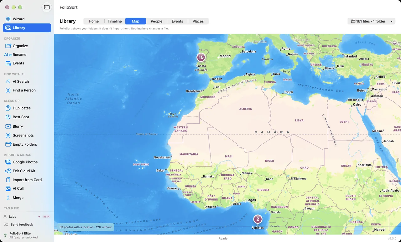Click the FolioSort window title
Image resolution: width=401 pixels, height=242 pixels.
69,7
